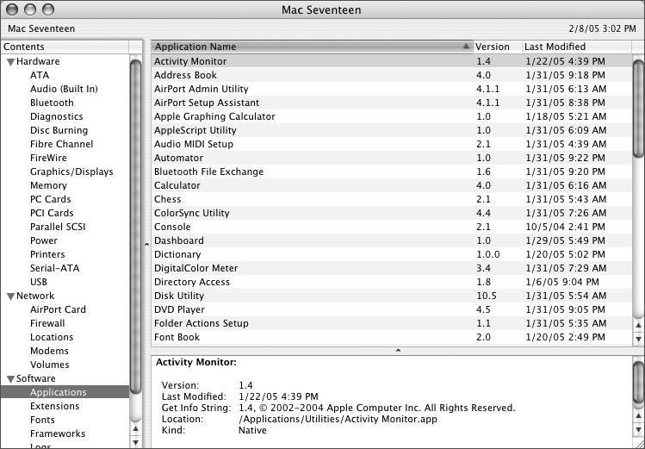Open Fonts under Software
Image resolution: width=645 pixels, height=449 pixels.
[x=42, y=420]
